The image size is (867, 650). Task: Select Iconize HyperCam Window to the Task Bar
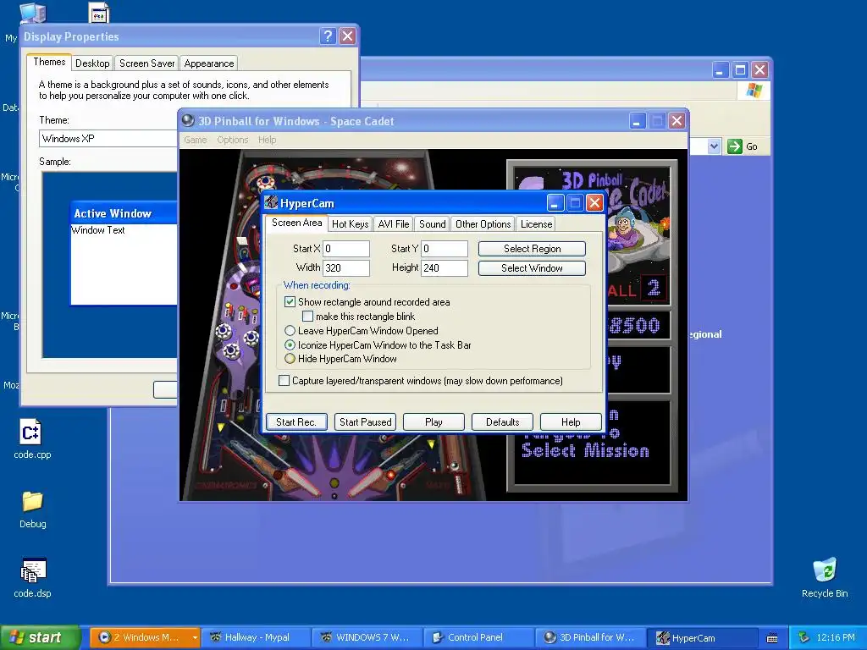[290, 345]
